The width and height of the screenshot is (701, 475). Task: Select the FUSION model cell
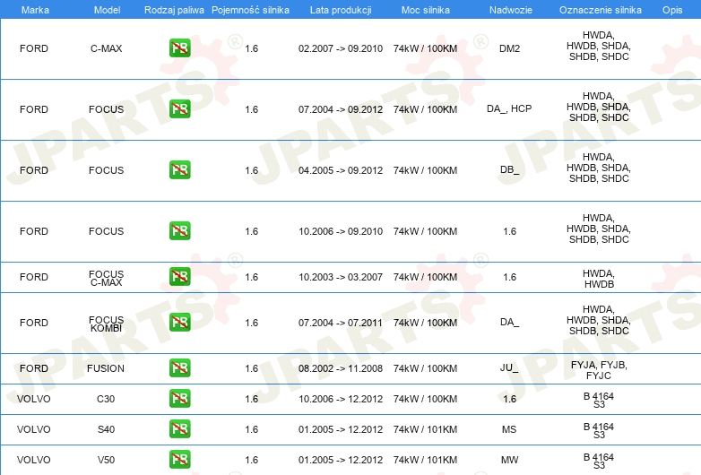106,368
